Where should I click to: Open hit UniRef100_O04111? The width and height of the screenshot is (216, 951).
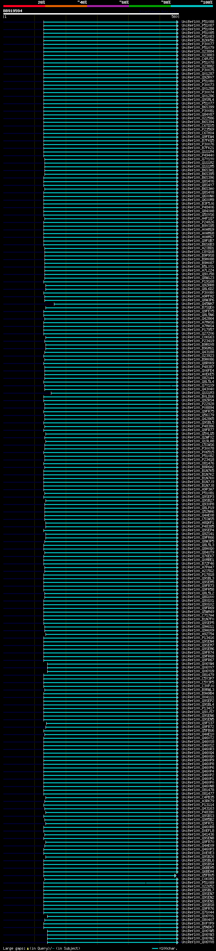(x=198, y=697)
